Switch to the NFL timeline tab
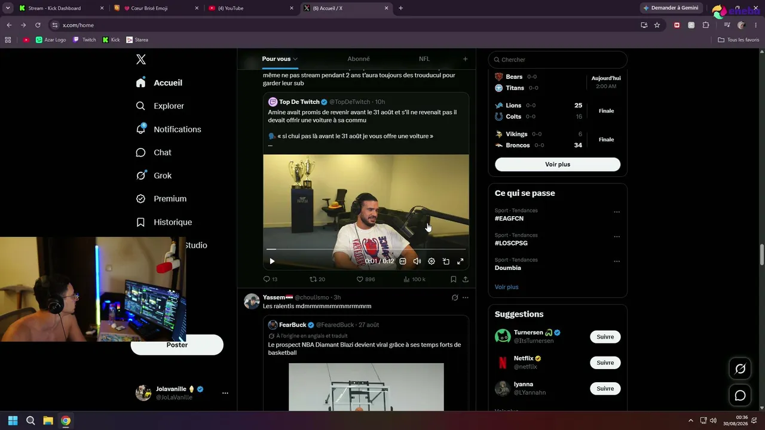Viewport: 765px width, 430px height. pyautogui.click(x=424, y=59)
